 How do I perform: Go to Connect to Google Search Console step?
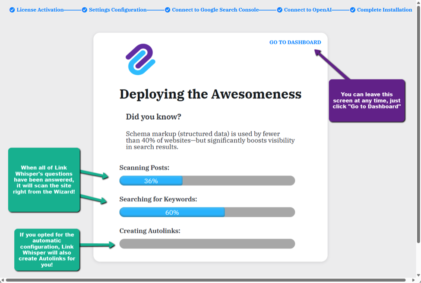point(215,10)
